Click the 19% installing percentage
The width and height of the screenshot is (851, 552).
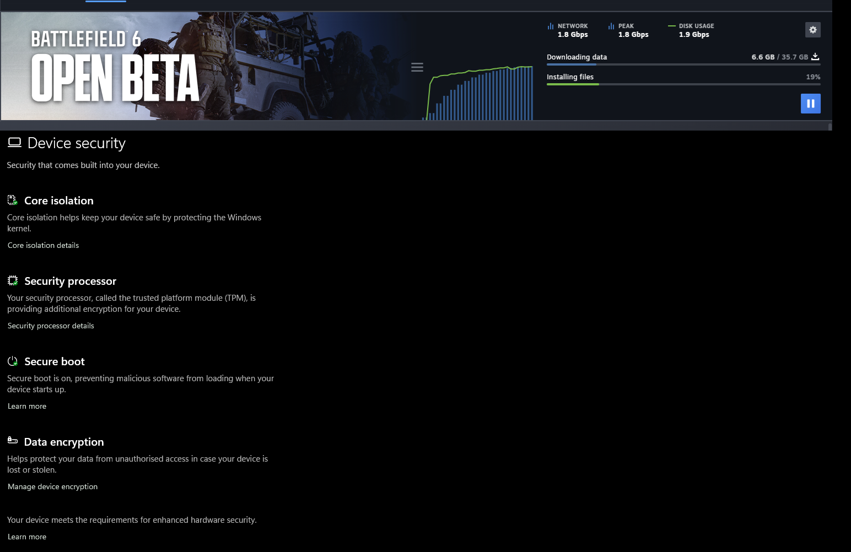click(813, 77)
